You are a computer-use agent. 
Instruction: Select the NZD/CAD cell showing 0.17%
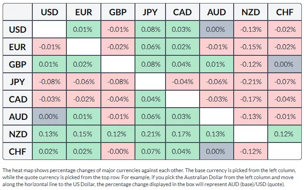[183, 134]
